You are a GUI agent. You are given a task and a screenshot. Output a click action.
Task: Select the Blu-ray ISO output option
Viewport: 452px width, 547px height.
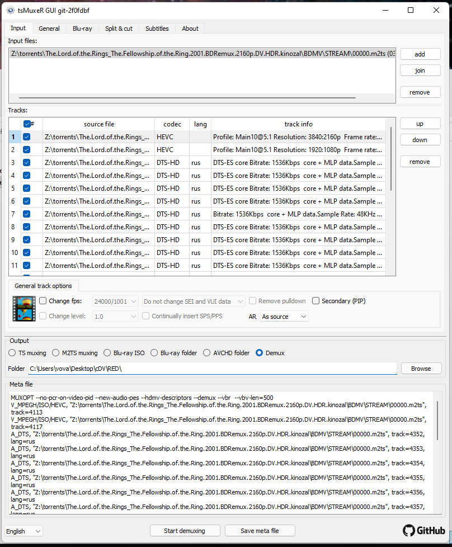(108, 353)
